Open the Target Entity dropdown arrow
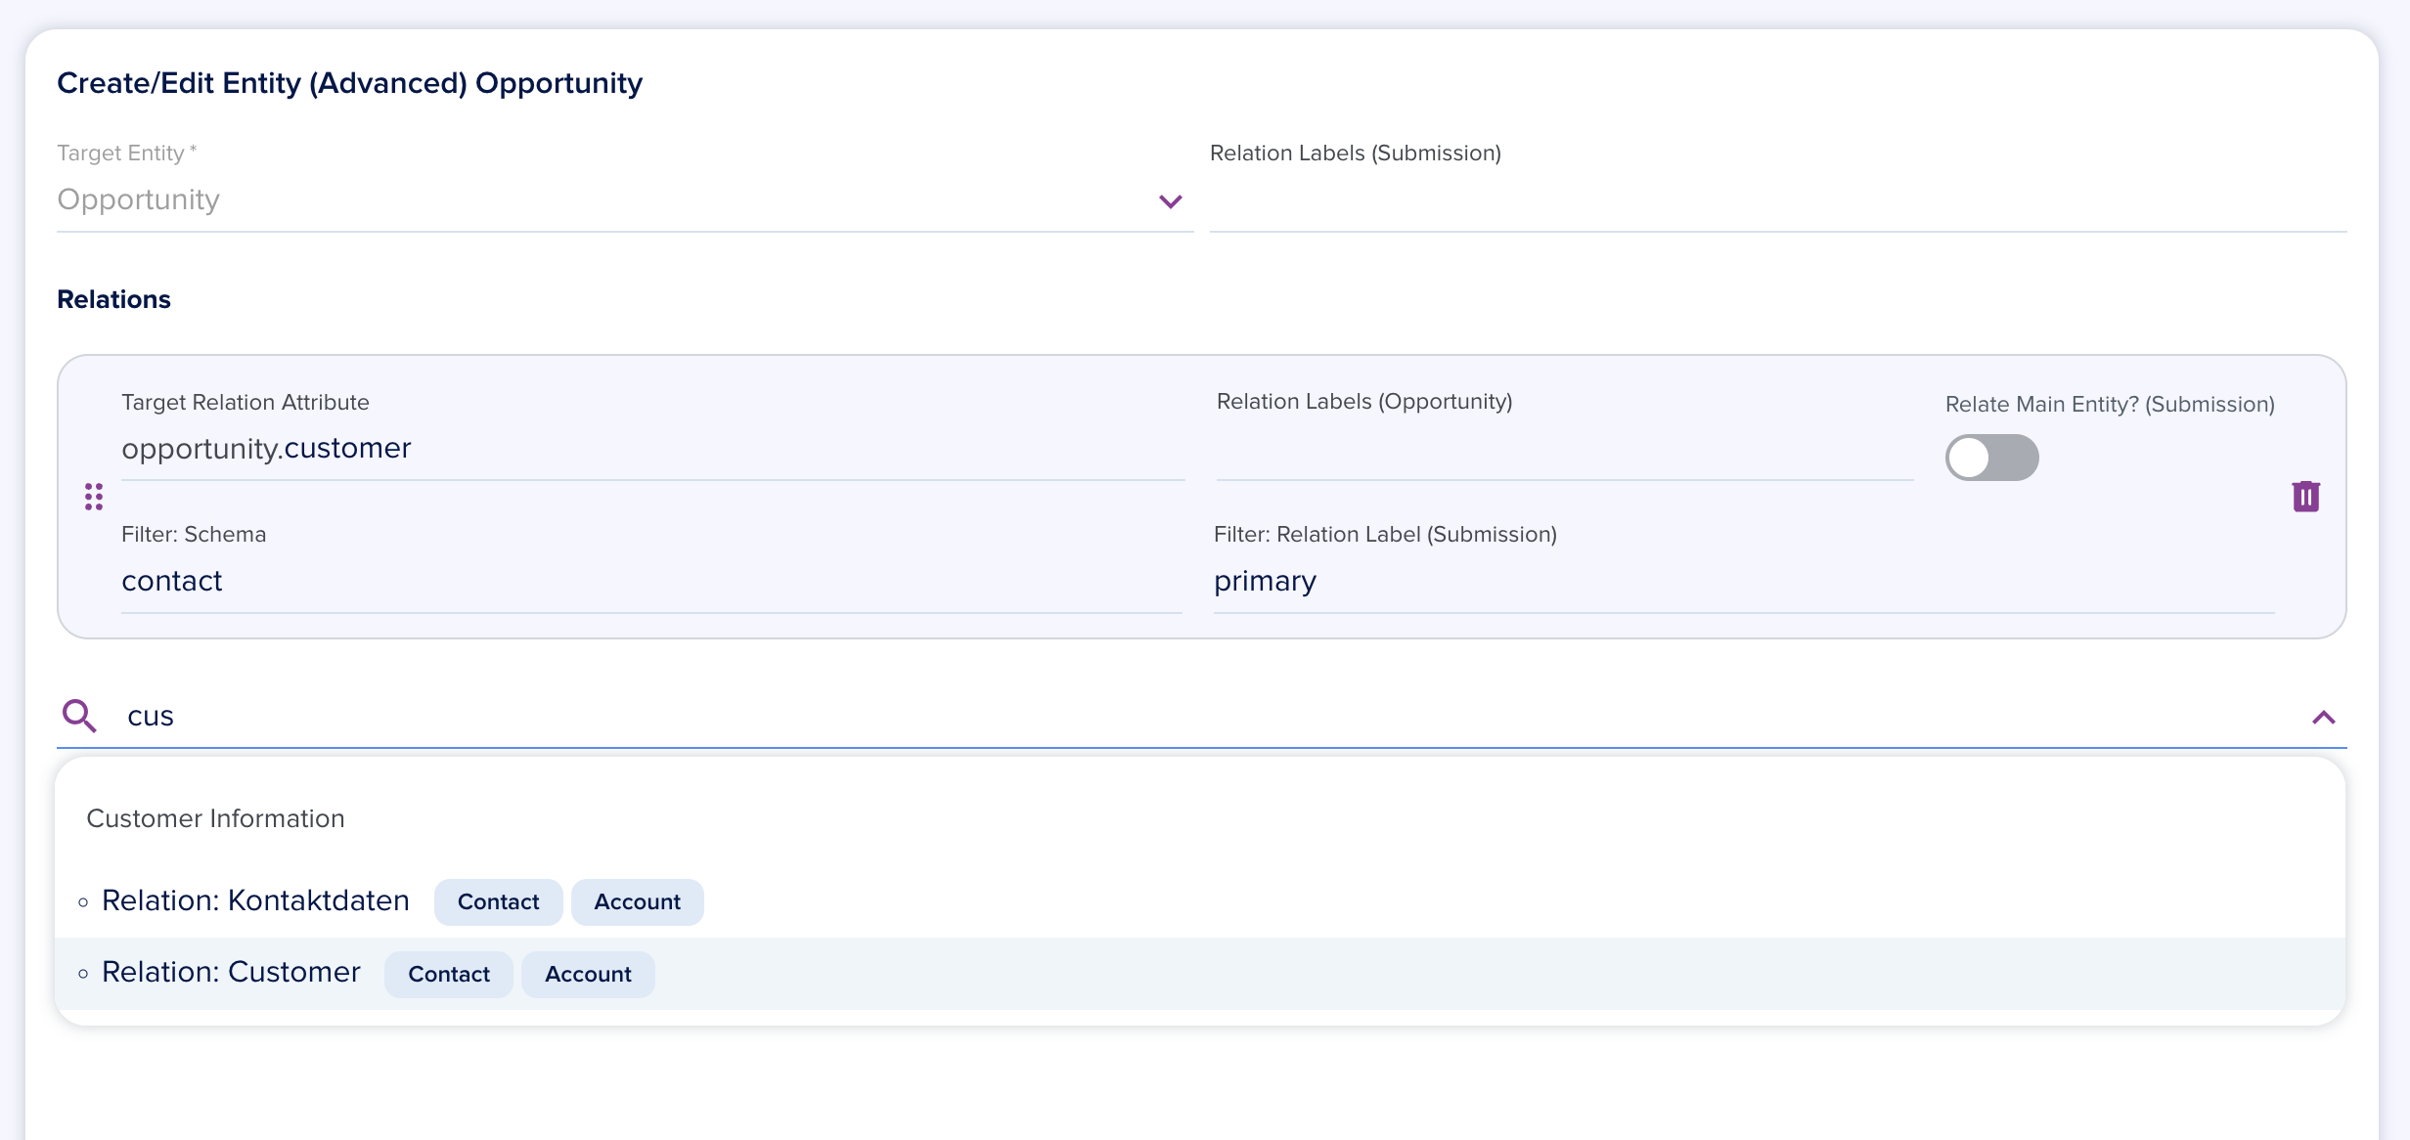 pyautogui.click(x=1170, y=201)
